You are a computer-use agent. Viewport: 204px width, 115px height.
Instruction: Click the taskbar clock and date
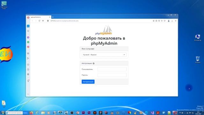click(198, 113)
